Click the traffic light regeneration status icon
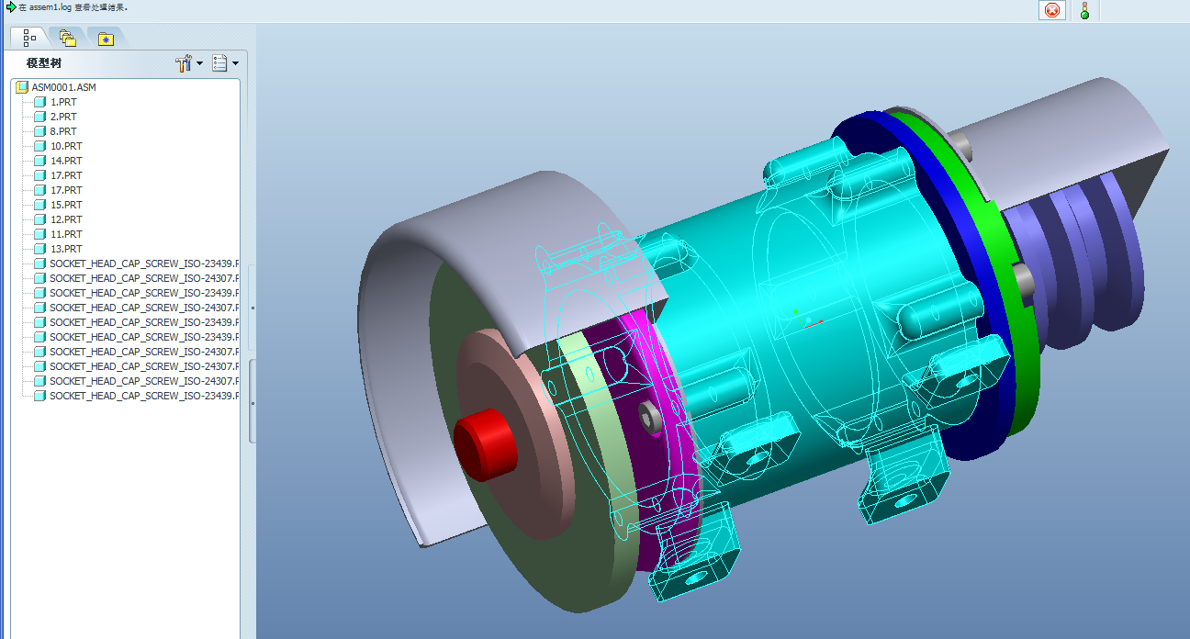The height and width of the screenshot is (639, 1190). pyautogui.click(x=1084, y=11)
